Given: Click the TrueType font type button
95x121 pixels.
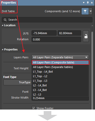Looking at the screenshot, I should point(18,82).
